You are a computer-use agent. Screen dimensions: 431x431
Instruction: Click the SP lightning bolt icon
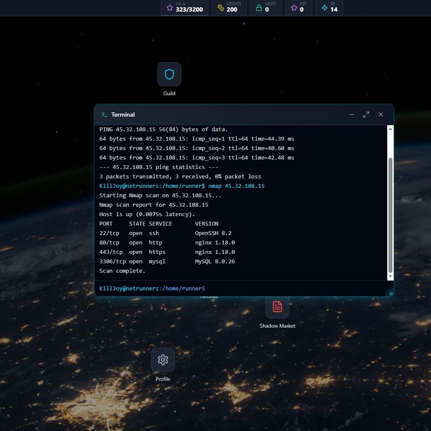click(x=324, y=8)
